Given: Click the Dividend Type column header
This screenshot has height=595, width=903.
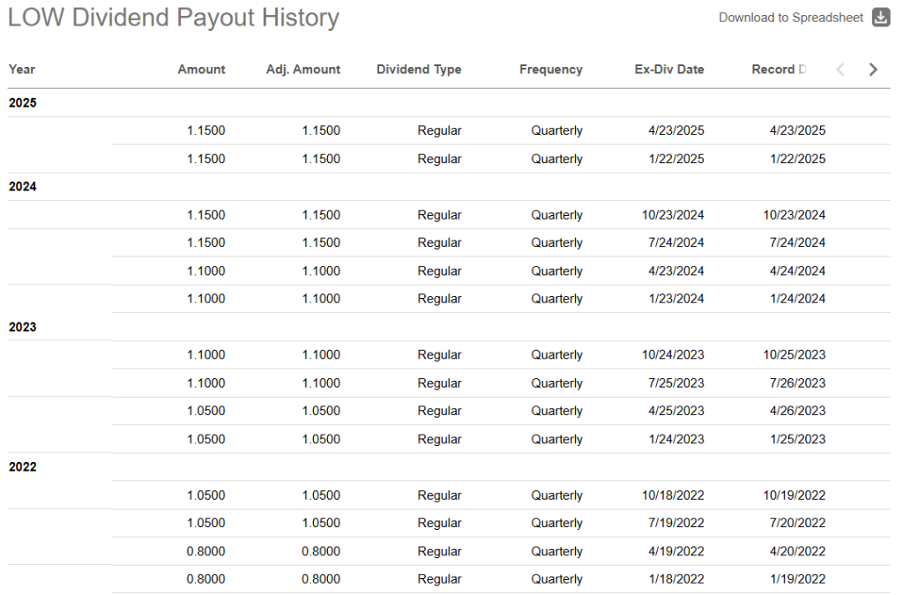Looking at the screenshot, I should [x=419, y=70].
